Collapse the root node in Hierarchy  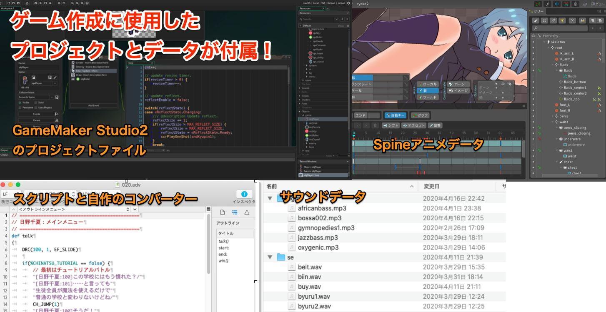548,48
